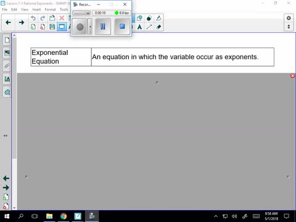Pause the screen recording
The height and width of the screenshot is (222, 296).
point(103,27)
